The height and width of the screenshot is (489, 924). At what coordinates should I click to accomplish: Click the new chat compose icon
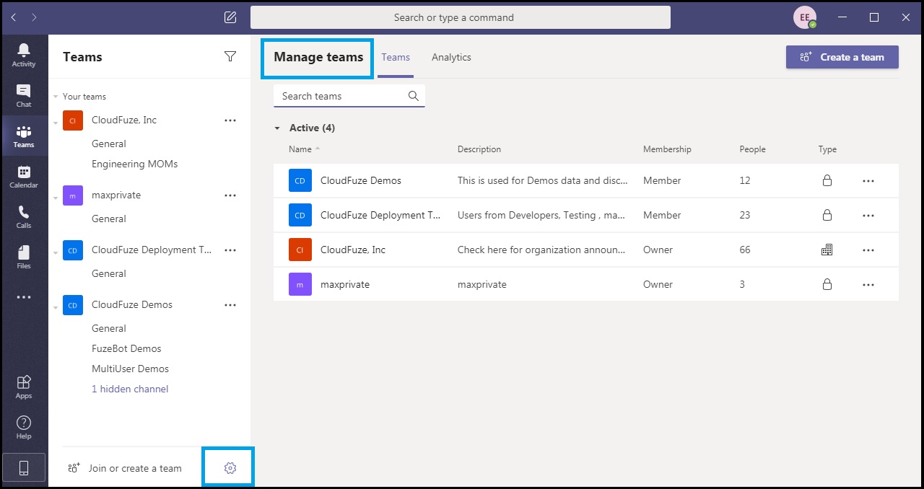(230, 17)
